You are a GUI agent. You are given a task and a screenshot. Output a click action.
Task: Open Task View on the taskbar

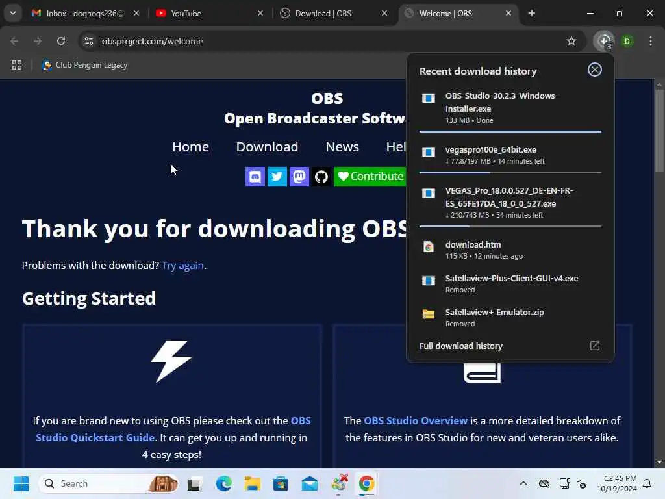(194, 483)
